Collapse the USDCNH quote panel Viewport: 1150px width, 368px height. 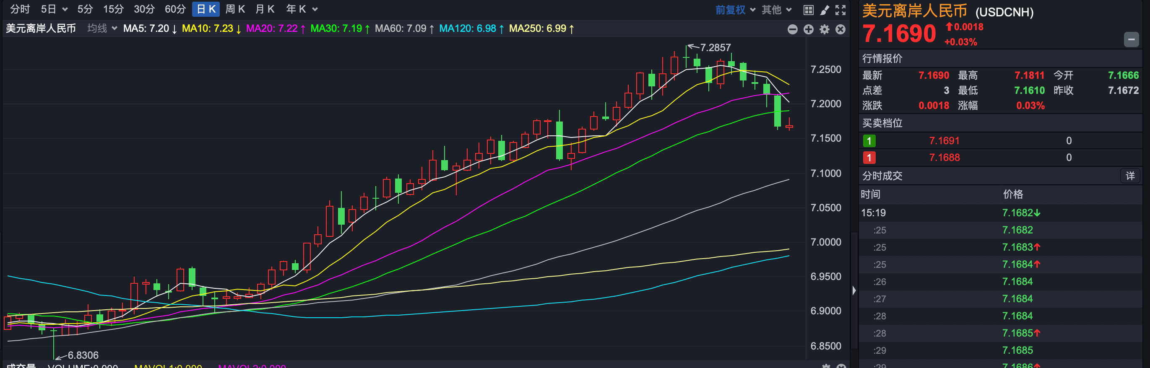(x=1131, y=39)
